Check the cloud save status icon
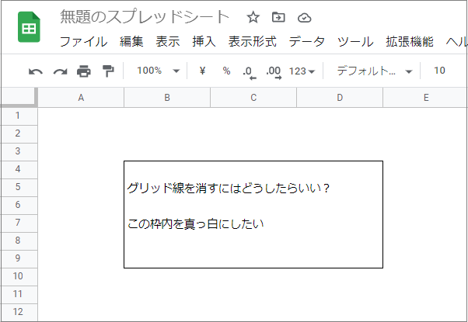The image size is (468, 322). pyautogui.click(x=304, y=17)
